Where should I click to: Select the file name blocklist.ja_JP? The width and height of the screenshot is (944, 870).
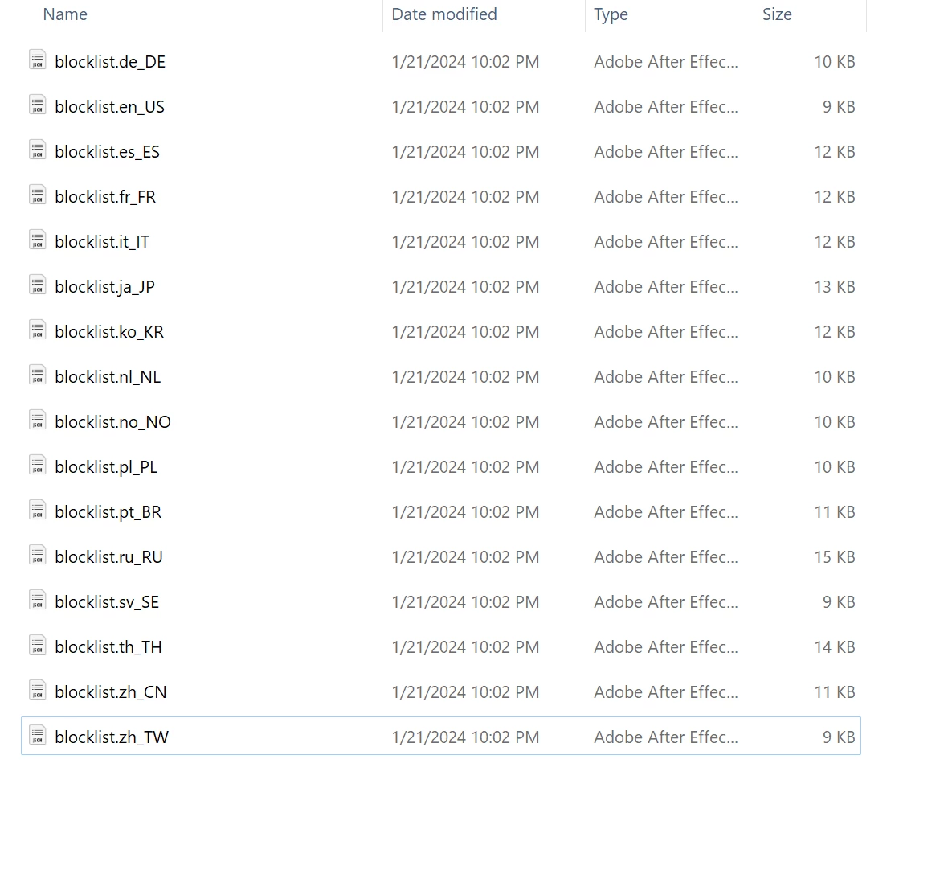(104, 287)
